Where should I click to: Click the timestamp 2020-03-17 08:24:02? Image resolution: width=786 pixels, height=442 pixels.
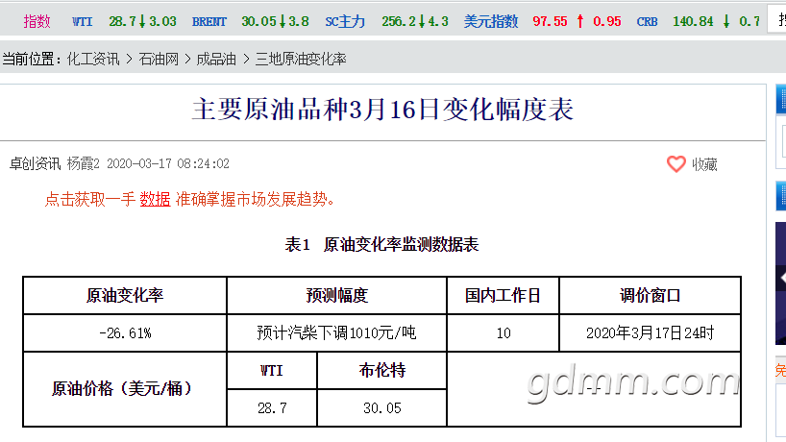(168, 164)
